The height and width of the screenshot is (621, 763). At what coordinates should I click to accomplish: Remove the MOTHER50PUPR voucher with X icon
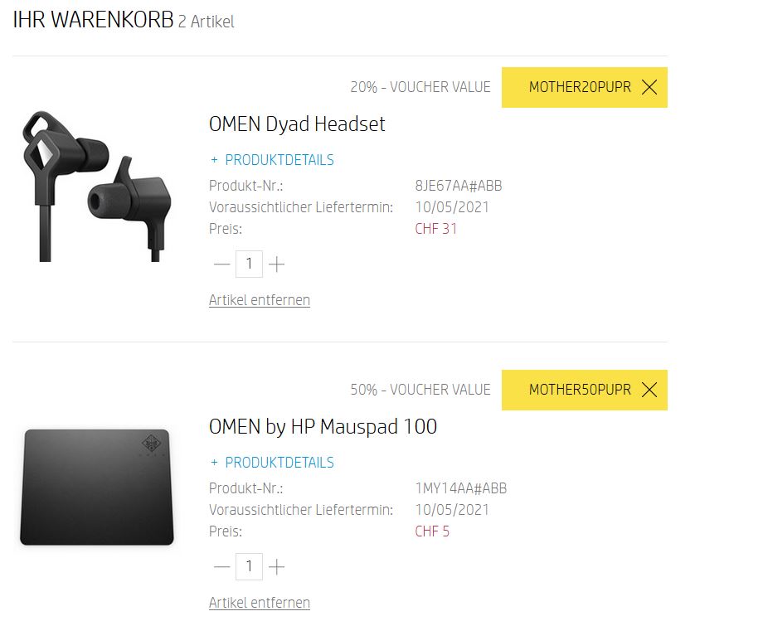[x=649, y=390]
